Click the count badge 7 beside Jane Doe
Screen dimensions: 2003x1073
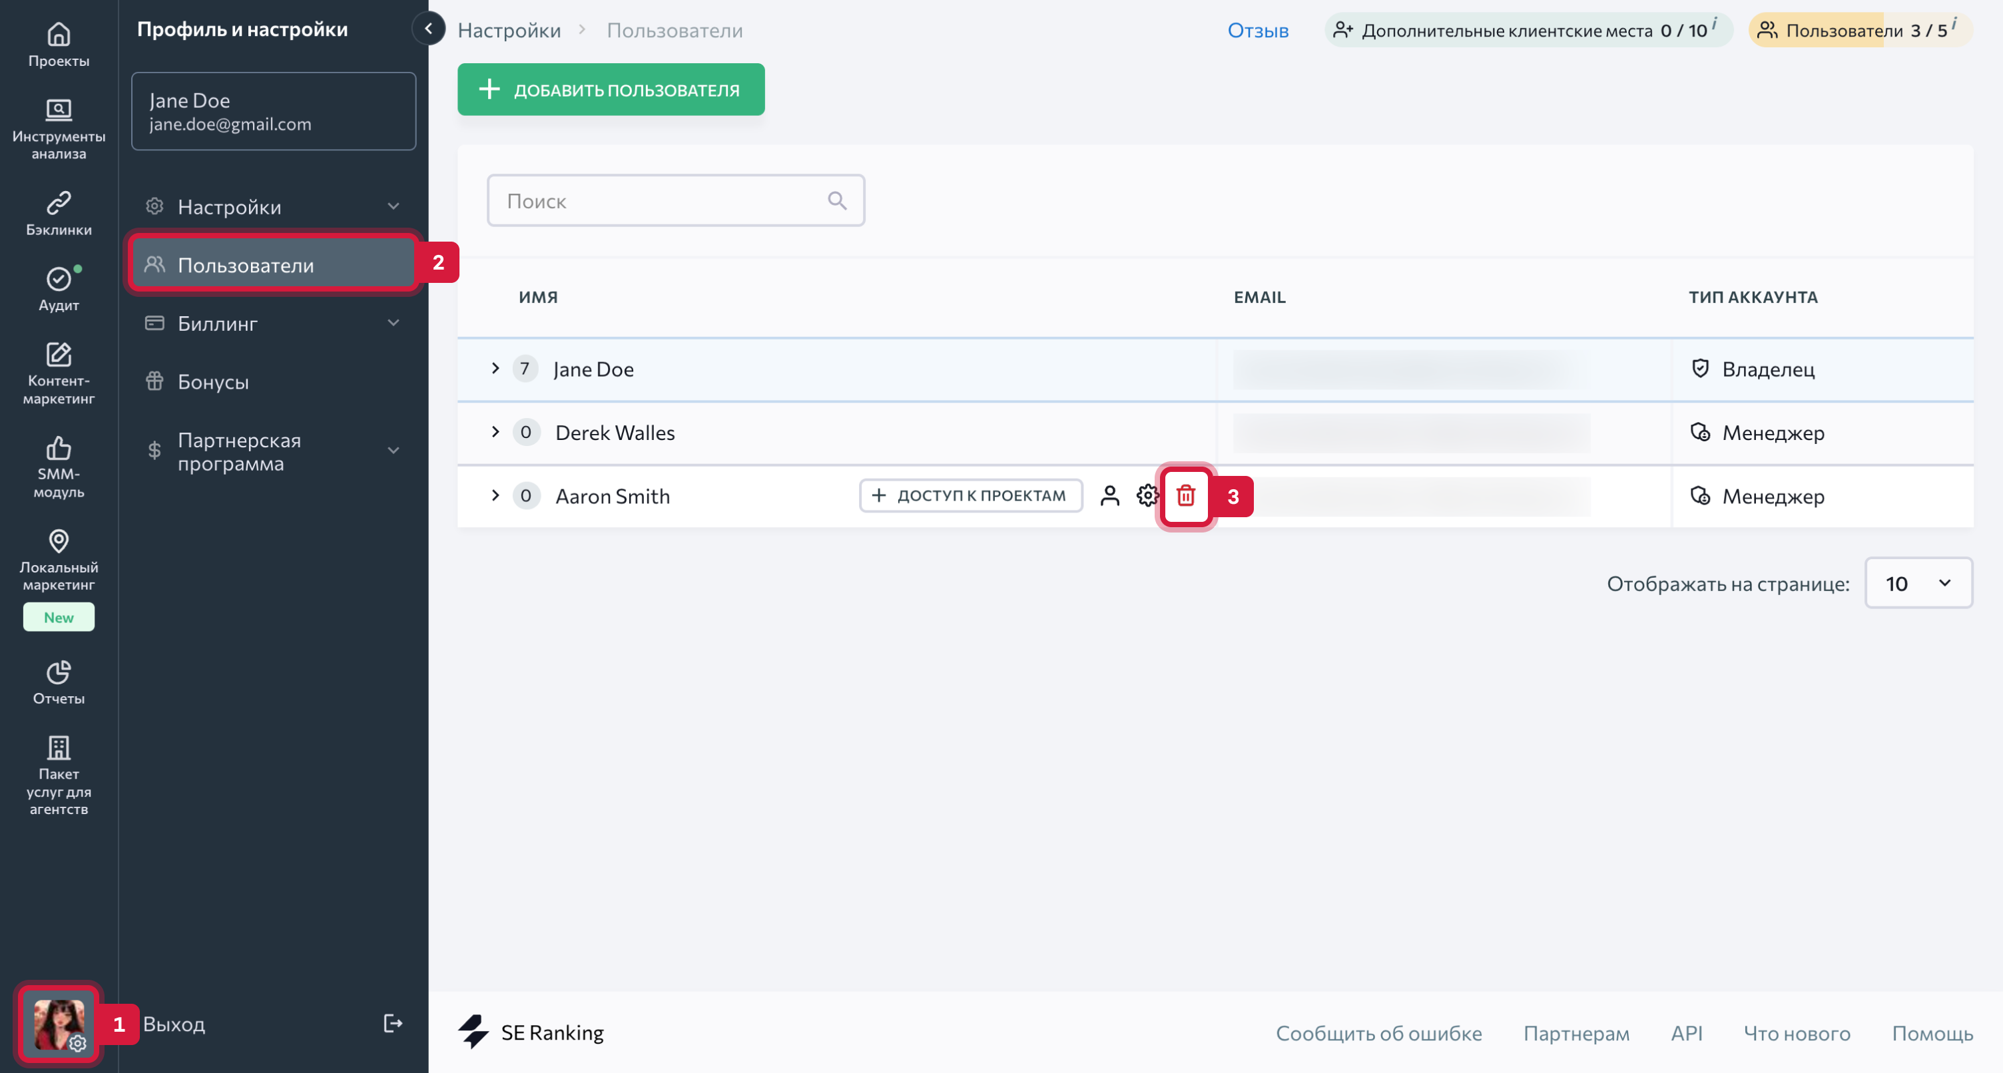(x=525, y=368)
